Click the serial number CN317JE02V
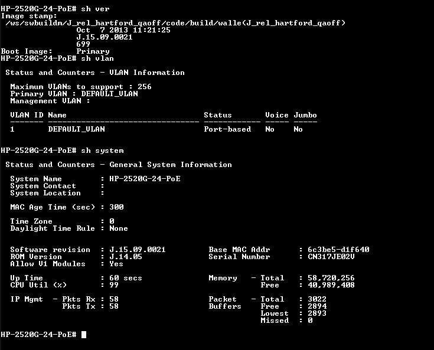Screen dimensions: 434x350 (x=331, y=257)
